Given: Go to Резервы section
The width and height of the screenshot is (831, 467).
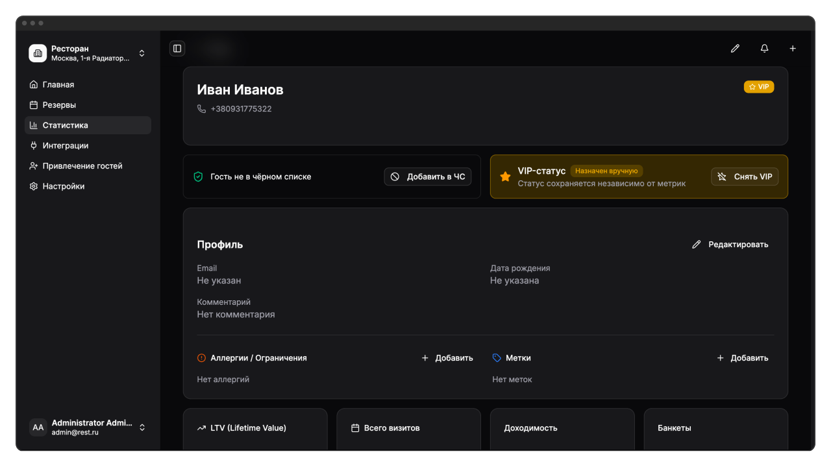Looking at the screenshot, I should pos(59,105).
